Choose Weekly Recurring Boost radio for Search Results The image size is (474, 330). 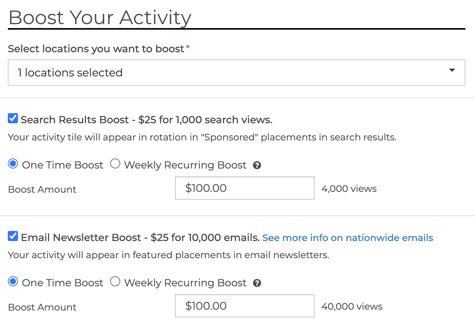[115, 164]
